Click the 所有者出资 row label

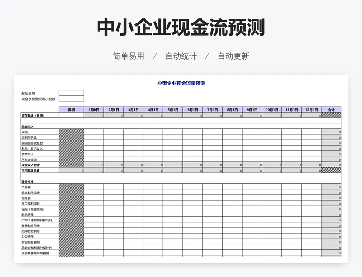[29, 160]
